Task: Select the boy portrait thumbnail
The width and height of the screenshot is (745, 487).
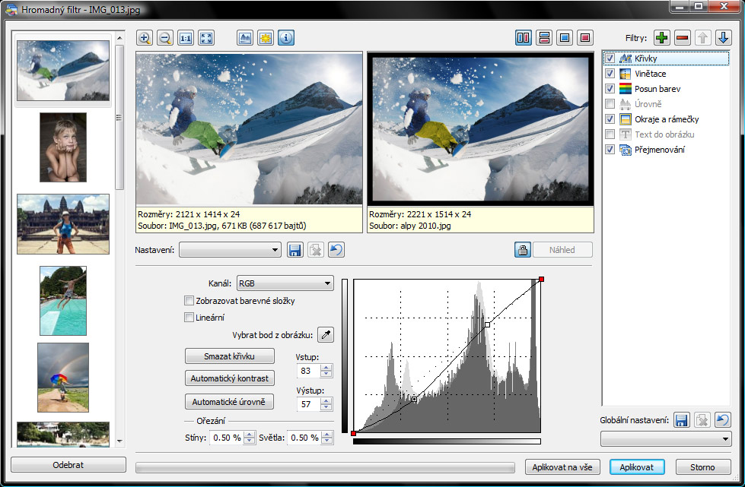Action: point(63,147)
